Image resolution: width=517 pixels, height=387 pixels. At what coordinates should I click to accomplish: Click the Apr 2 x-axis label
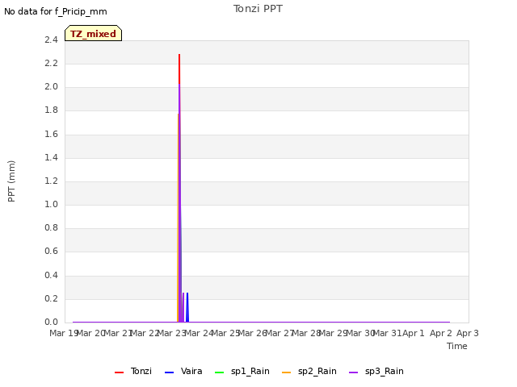click(441, 333)
